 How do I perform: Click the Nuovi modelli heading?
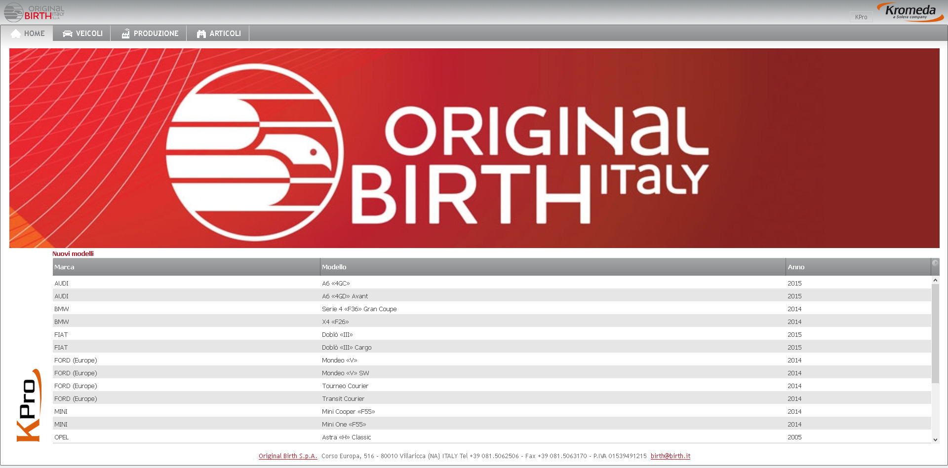click(x=73, y=253)
